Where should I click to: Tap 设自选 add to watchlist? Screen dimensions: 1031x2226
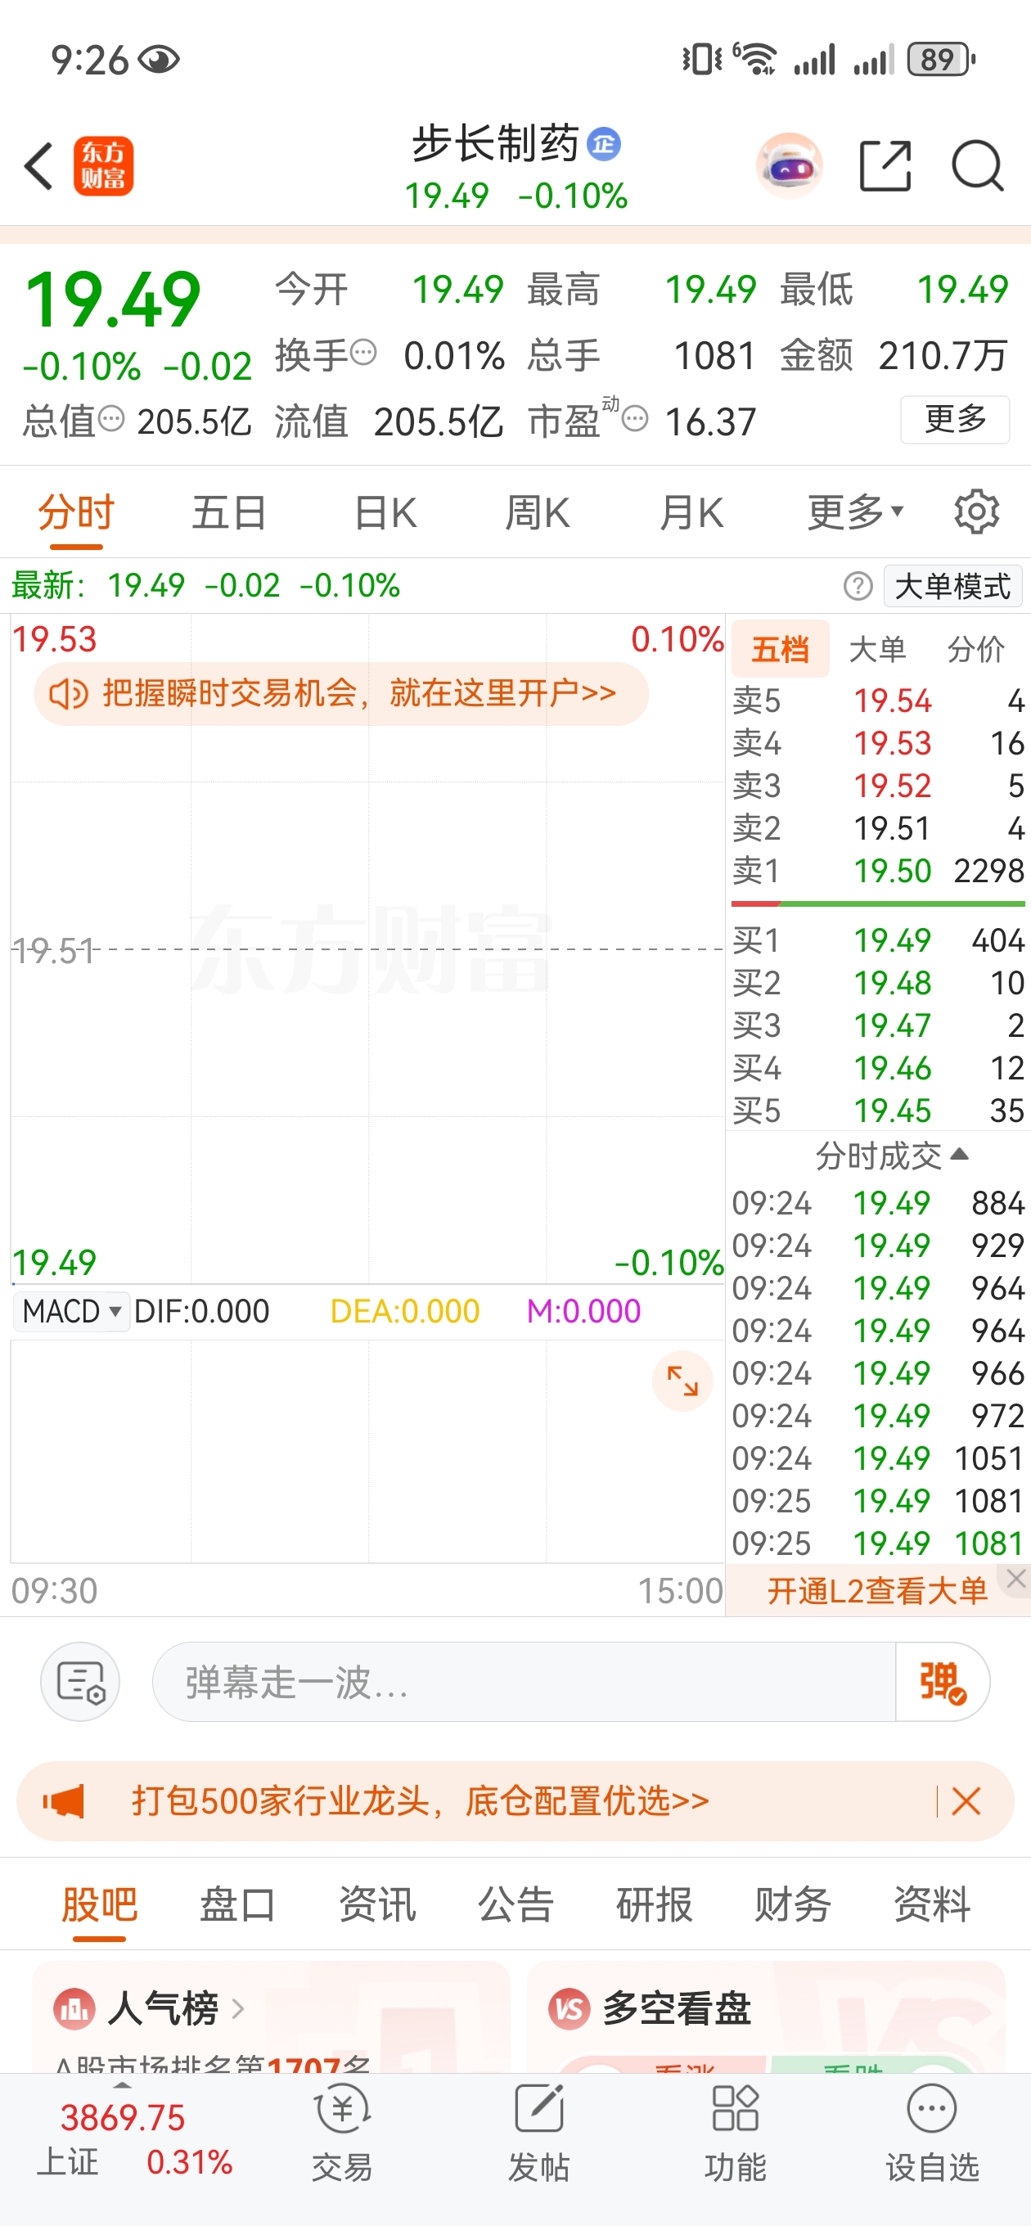932,2132
